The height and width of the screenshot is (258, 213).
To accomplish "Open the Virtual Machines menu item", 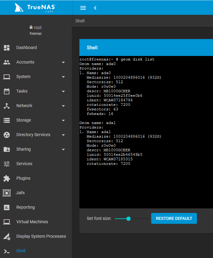I will pyautogui.click(x=32, y=222).
